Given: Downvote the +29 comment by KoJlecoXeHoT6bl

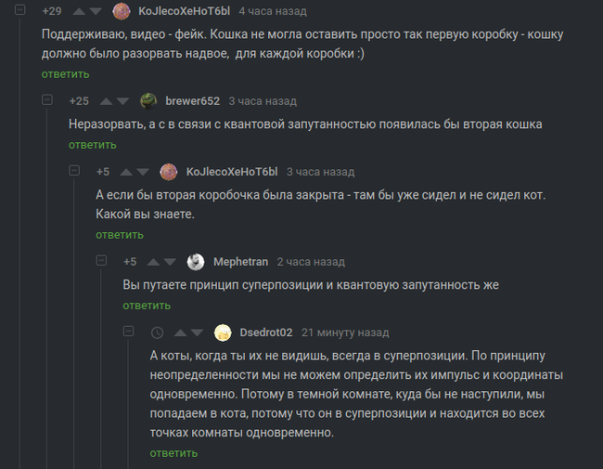Looking at the screenshot, I should [96, 12].
